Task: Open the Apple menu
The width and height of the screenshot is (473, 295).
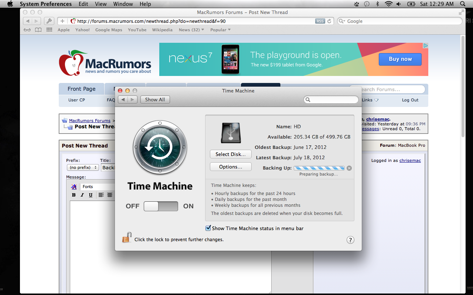Action: (x=10, y=4)
